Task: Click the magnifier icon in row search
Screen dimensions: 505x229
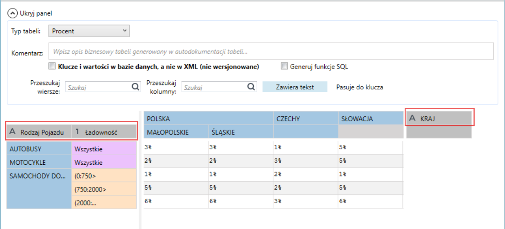Action: click(x=136, y=87)
